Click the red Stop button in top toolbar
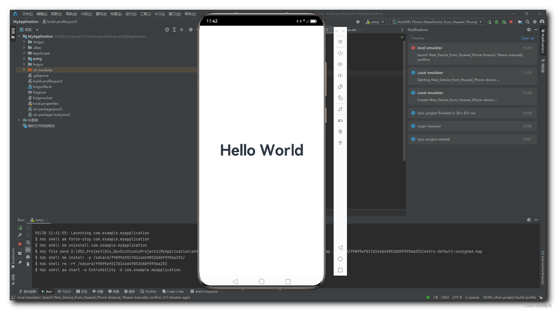This screenshot has width=556, height=310. 511,22
